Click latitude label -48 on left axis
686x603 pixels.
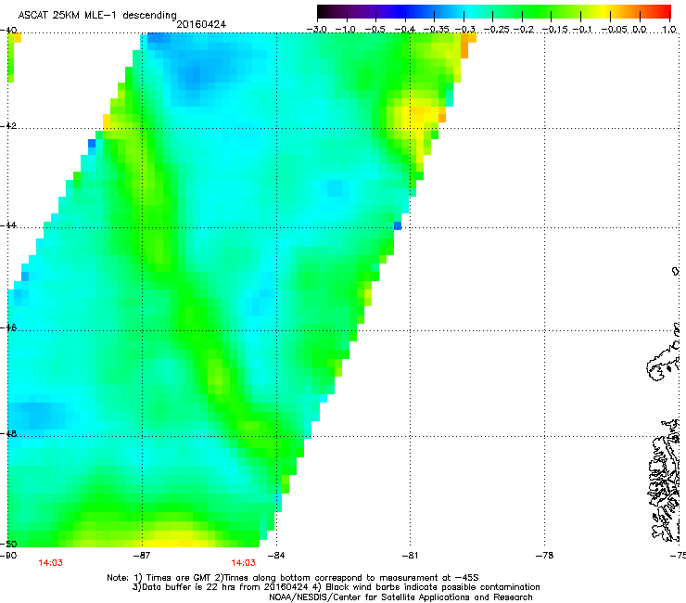click(x=8, y=433)
